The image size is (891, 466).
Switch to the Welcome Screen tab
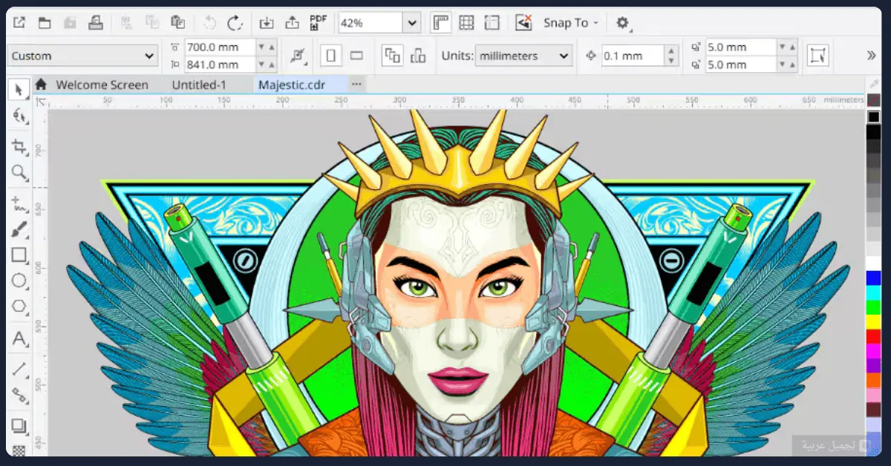102,85
